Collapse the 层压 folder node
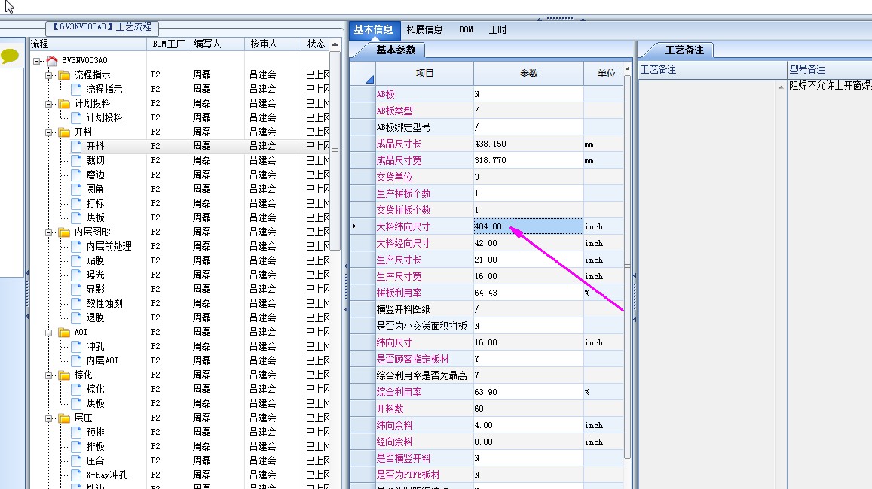The image size is (872, 489). [49, 418]
